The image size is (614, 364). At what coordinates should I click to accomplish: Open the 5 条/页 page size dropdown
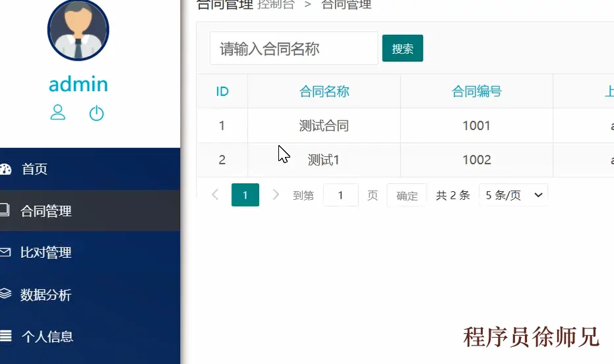pos(513,195)
